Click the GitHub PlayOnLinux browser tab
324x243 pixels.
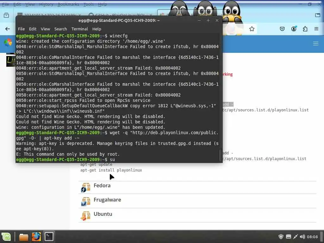tap(121, 15)
